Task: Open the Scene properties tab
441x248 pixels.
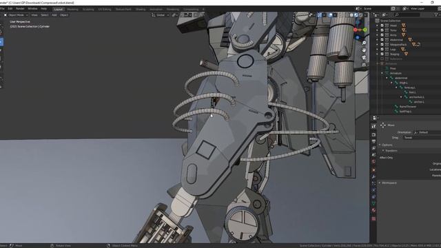Action: (373, 155)
